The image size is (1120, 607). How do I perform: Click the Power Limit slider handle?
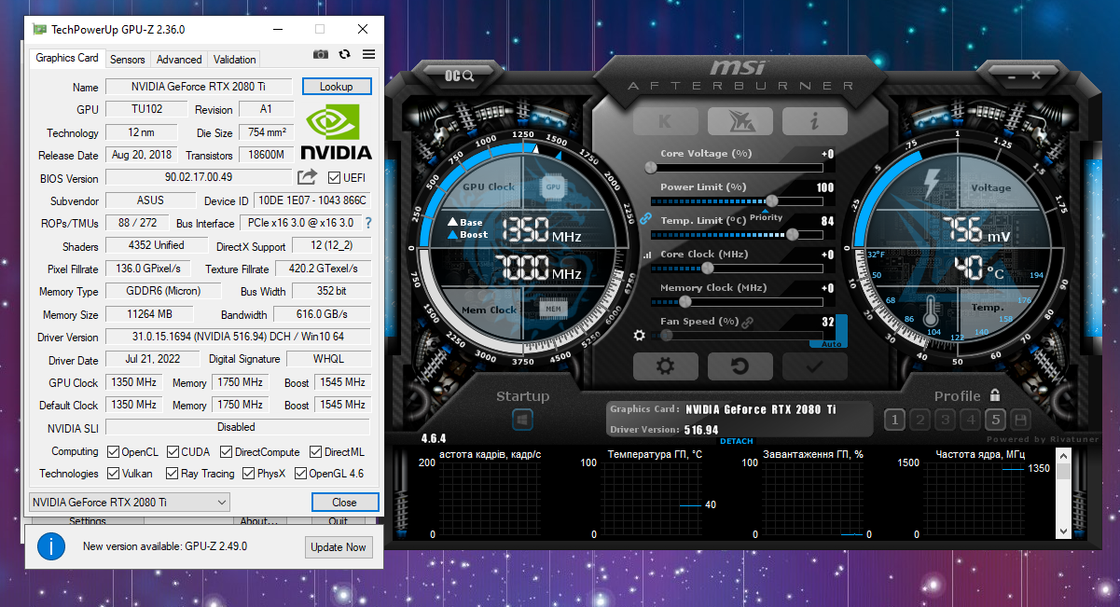(x=772, y=200)
